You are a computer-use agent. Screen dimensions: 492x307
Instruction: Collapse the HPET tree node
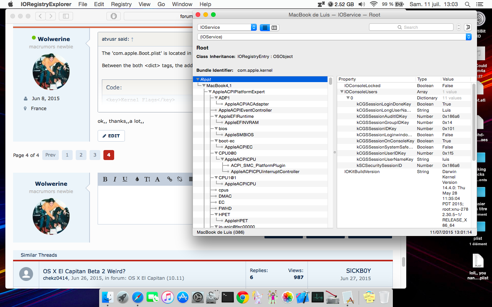point(216,215)
